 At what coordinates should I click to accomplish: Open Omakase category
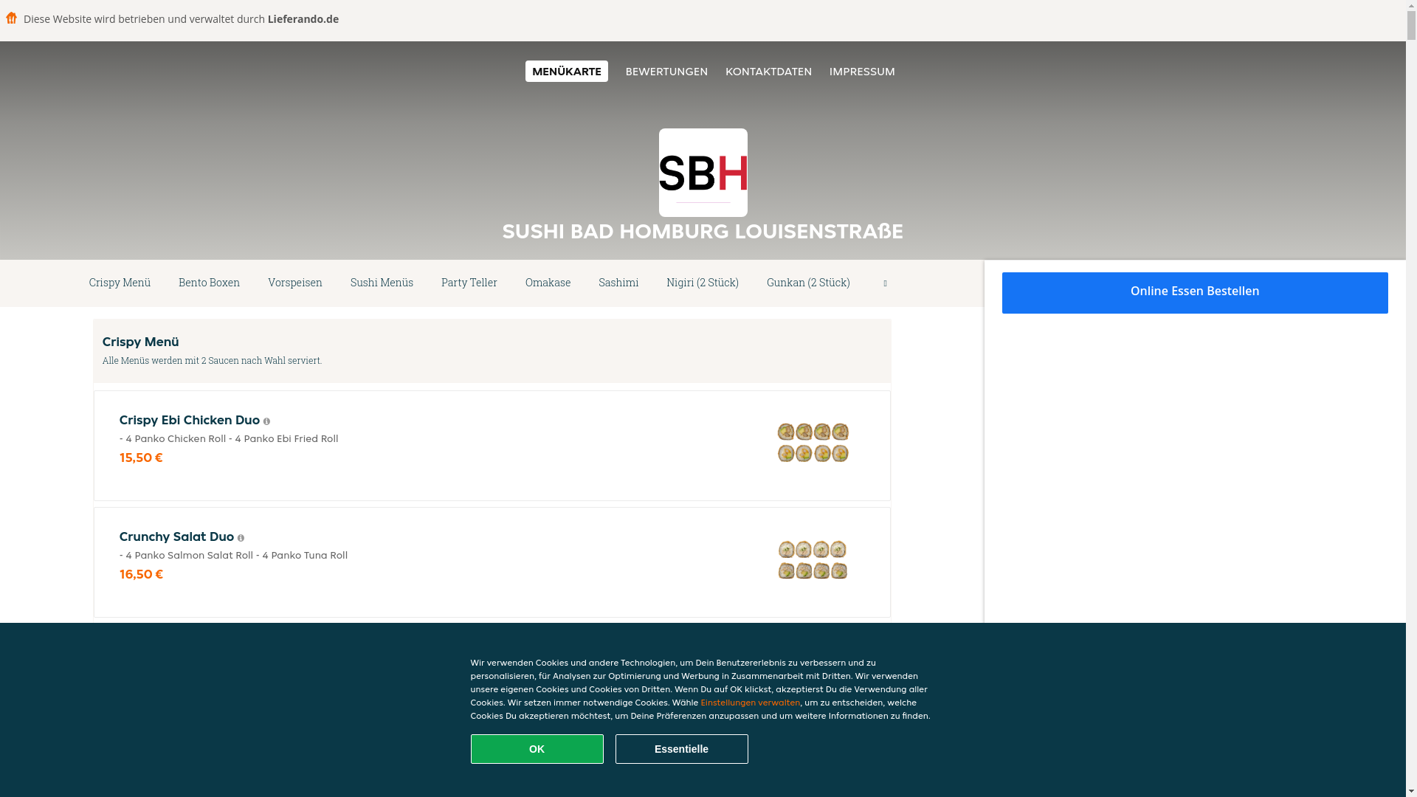pos(548,283)
